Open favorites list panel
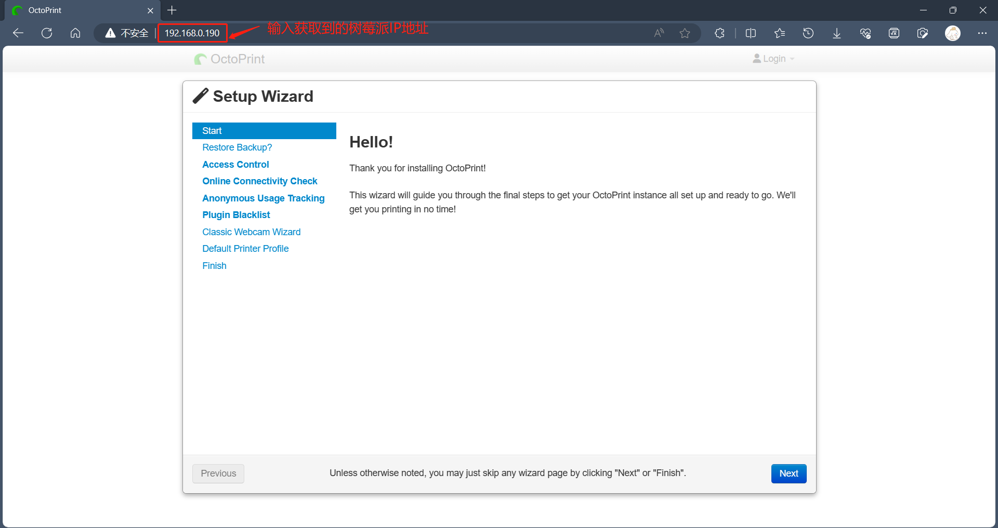Image resolution: width=998 pixels, height=528 pixels. coord(779,33)
